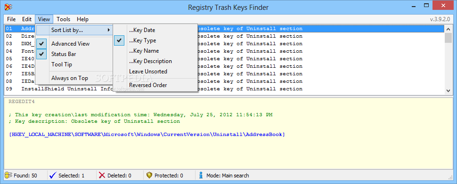
Task: Open the Tools menu
Action: click(63, 19)
